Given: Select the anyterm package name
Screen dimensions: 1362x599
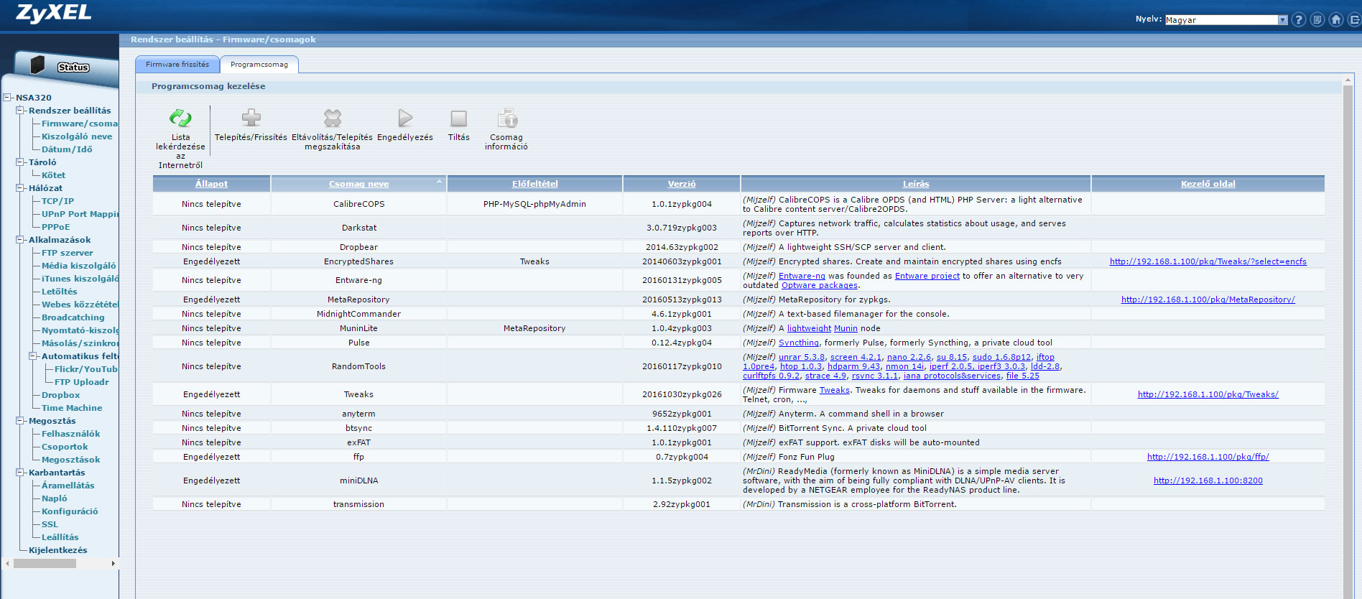Looking at the screenshot, I should click(x=359, y=414).
